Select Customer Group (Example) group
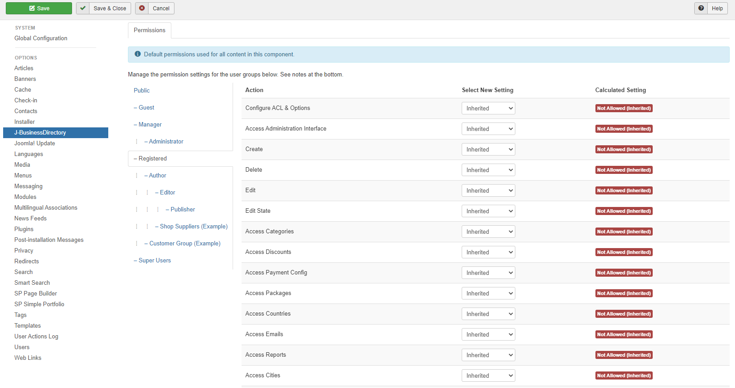 [185, 243]
